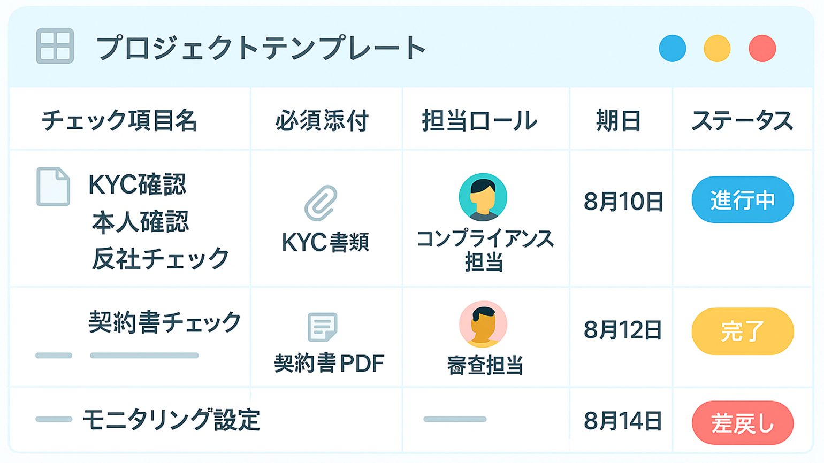Screen dimensions: 824x463
Task: Click the contract PDF note icon
Action: click(322, 327)
